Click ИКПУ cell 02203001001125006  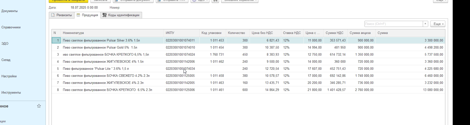[182, 90]
